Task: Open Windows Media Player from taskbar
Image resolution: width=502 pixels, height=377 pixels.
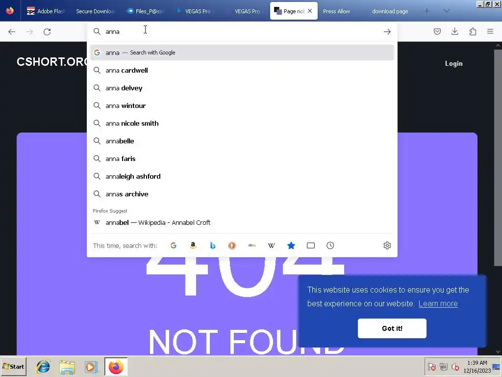Action: point(91,367)
